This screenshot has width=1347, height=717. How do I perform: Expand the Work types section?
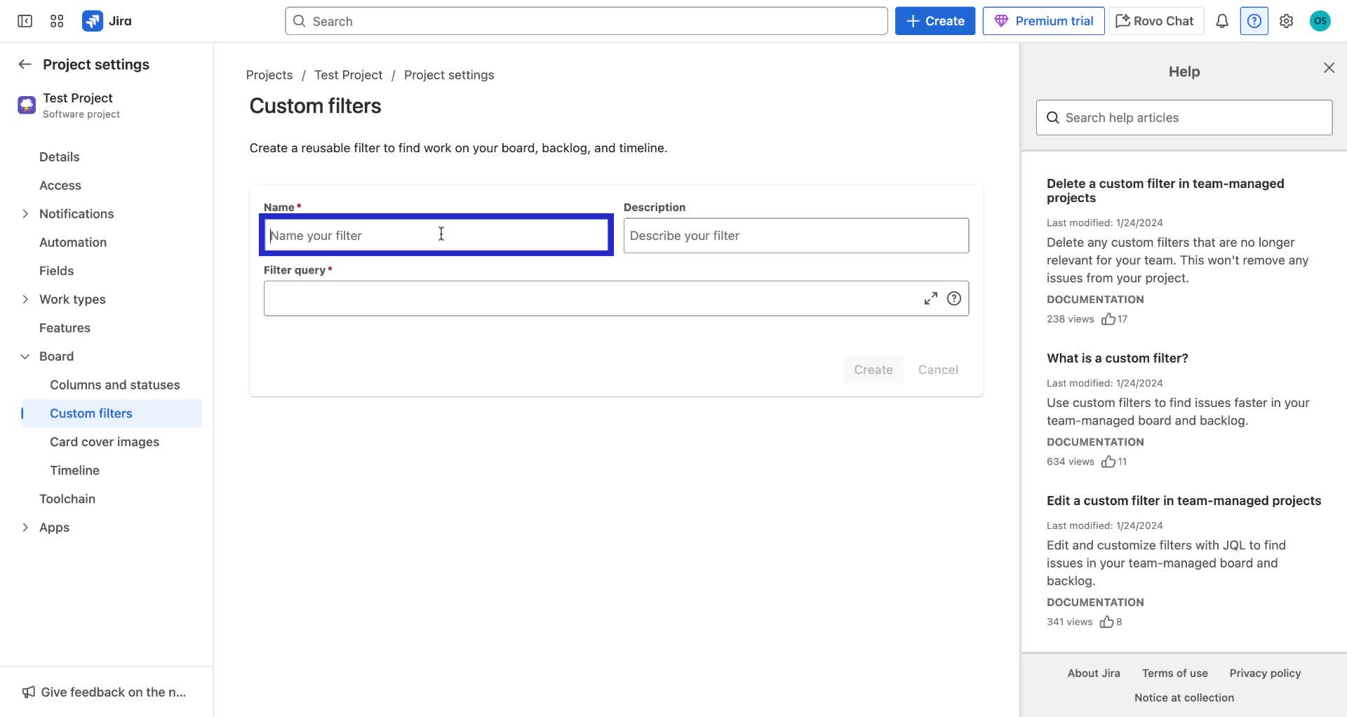[x=25, y=299]
